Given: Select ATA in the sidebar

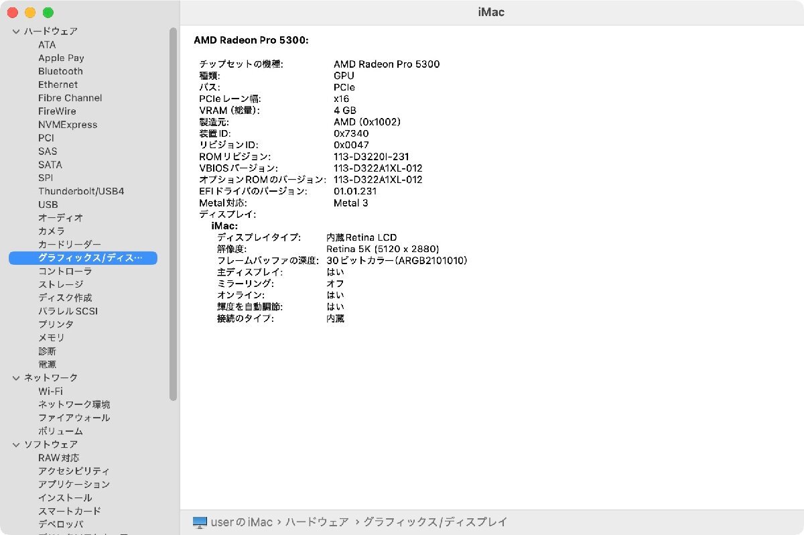Looking at the screenshot, I should 46,44.
